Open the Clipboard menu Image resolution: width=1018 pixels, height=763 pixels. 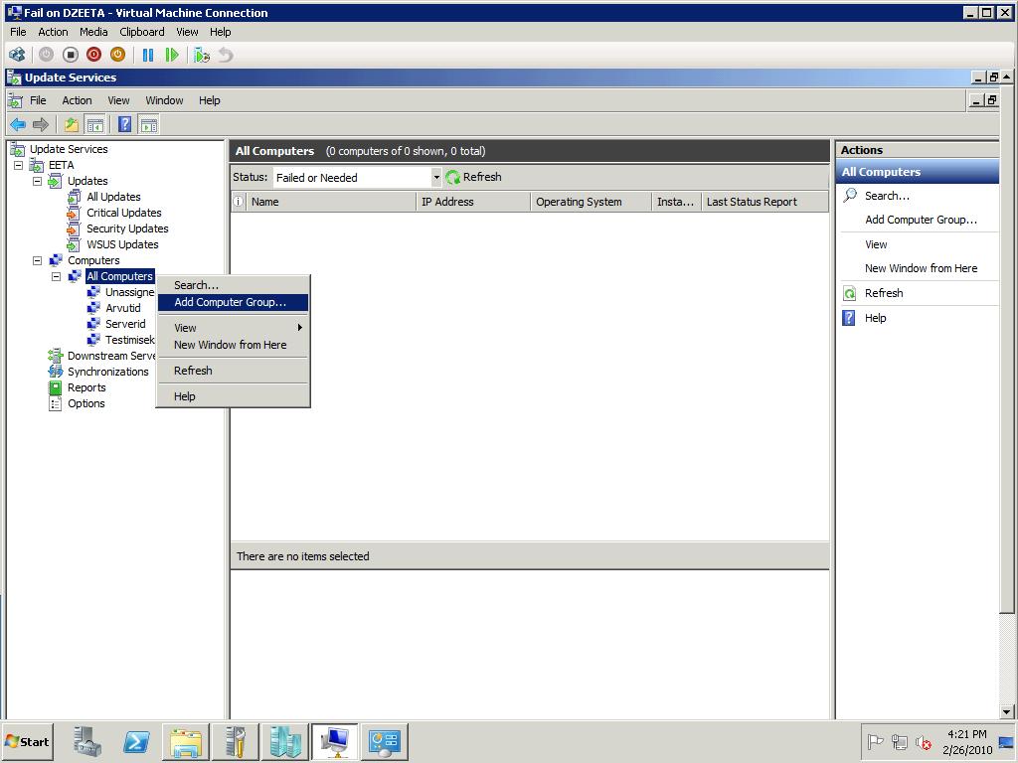(141, 32)
